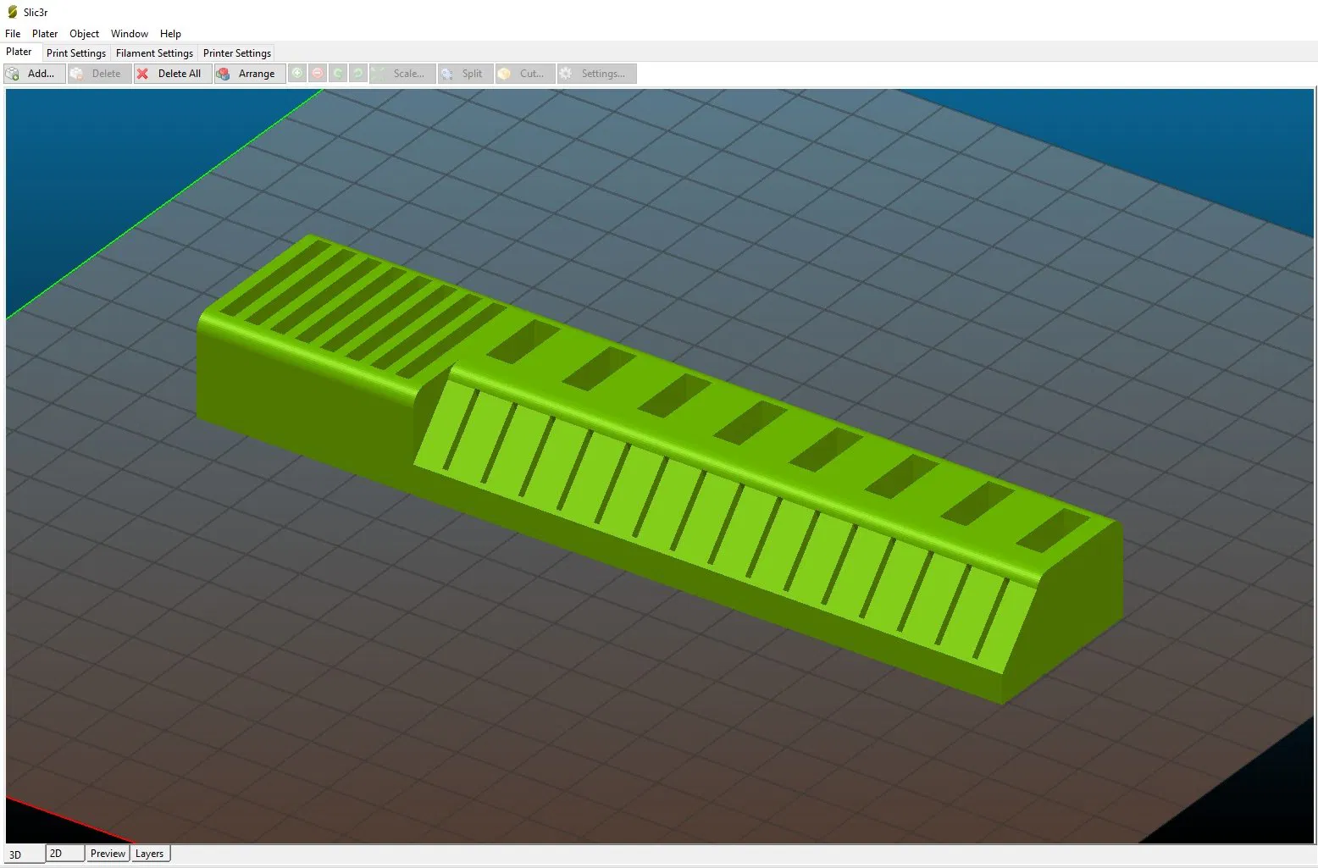The width and height of the screenshot is (1318, 868).
Task: Switch to the Printer Settings tab
Action: (x=237, y=53)
